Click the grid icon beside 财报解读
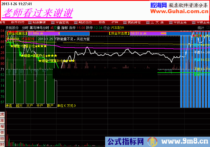This screenshot has width=210, height=147. pos(30,22)
